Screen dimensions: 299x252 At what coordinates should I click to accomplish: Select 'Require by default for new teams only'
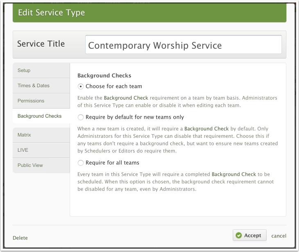coord(81,117)
